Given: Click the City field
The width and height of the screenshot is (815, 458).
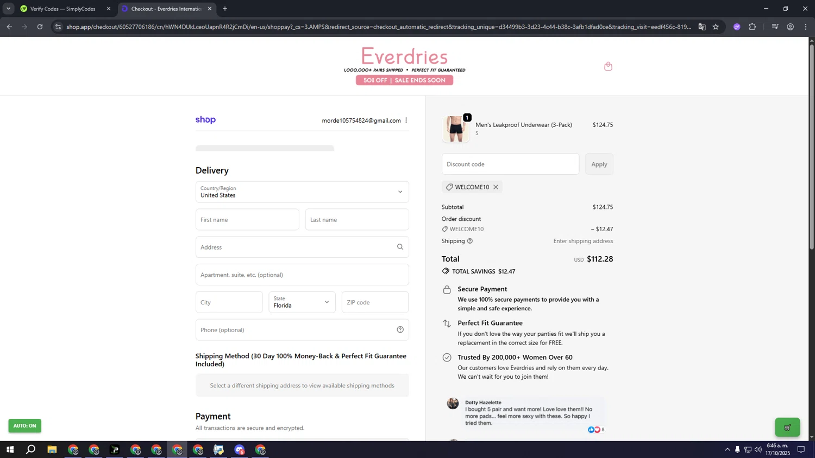Looking at the screenshot, I should point(229,302).
